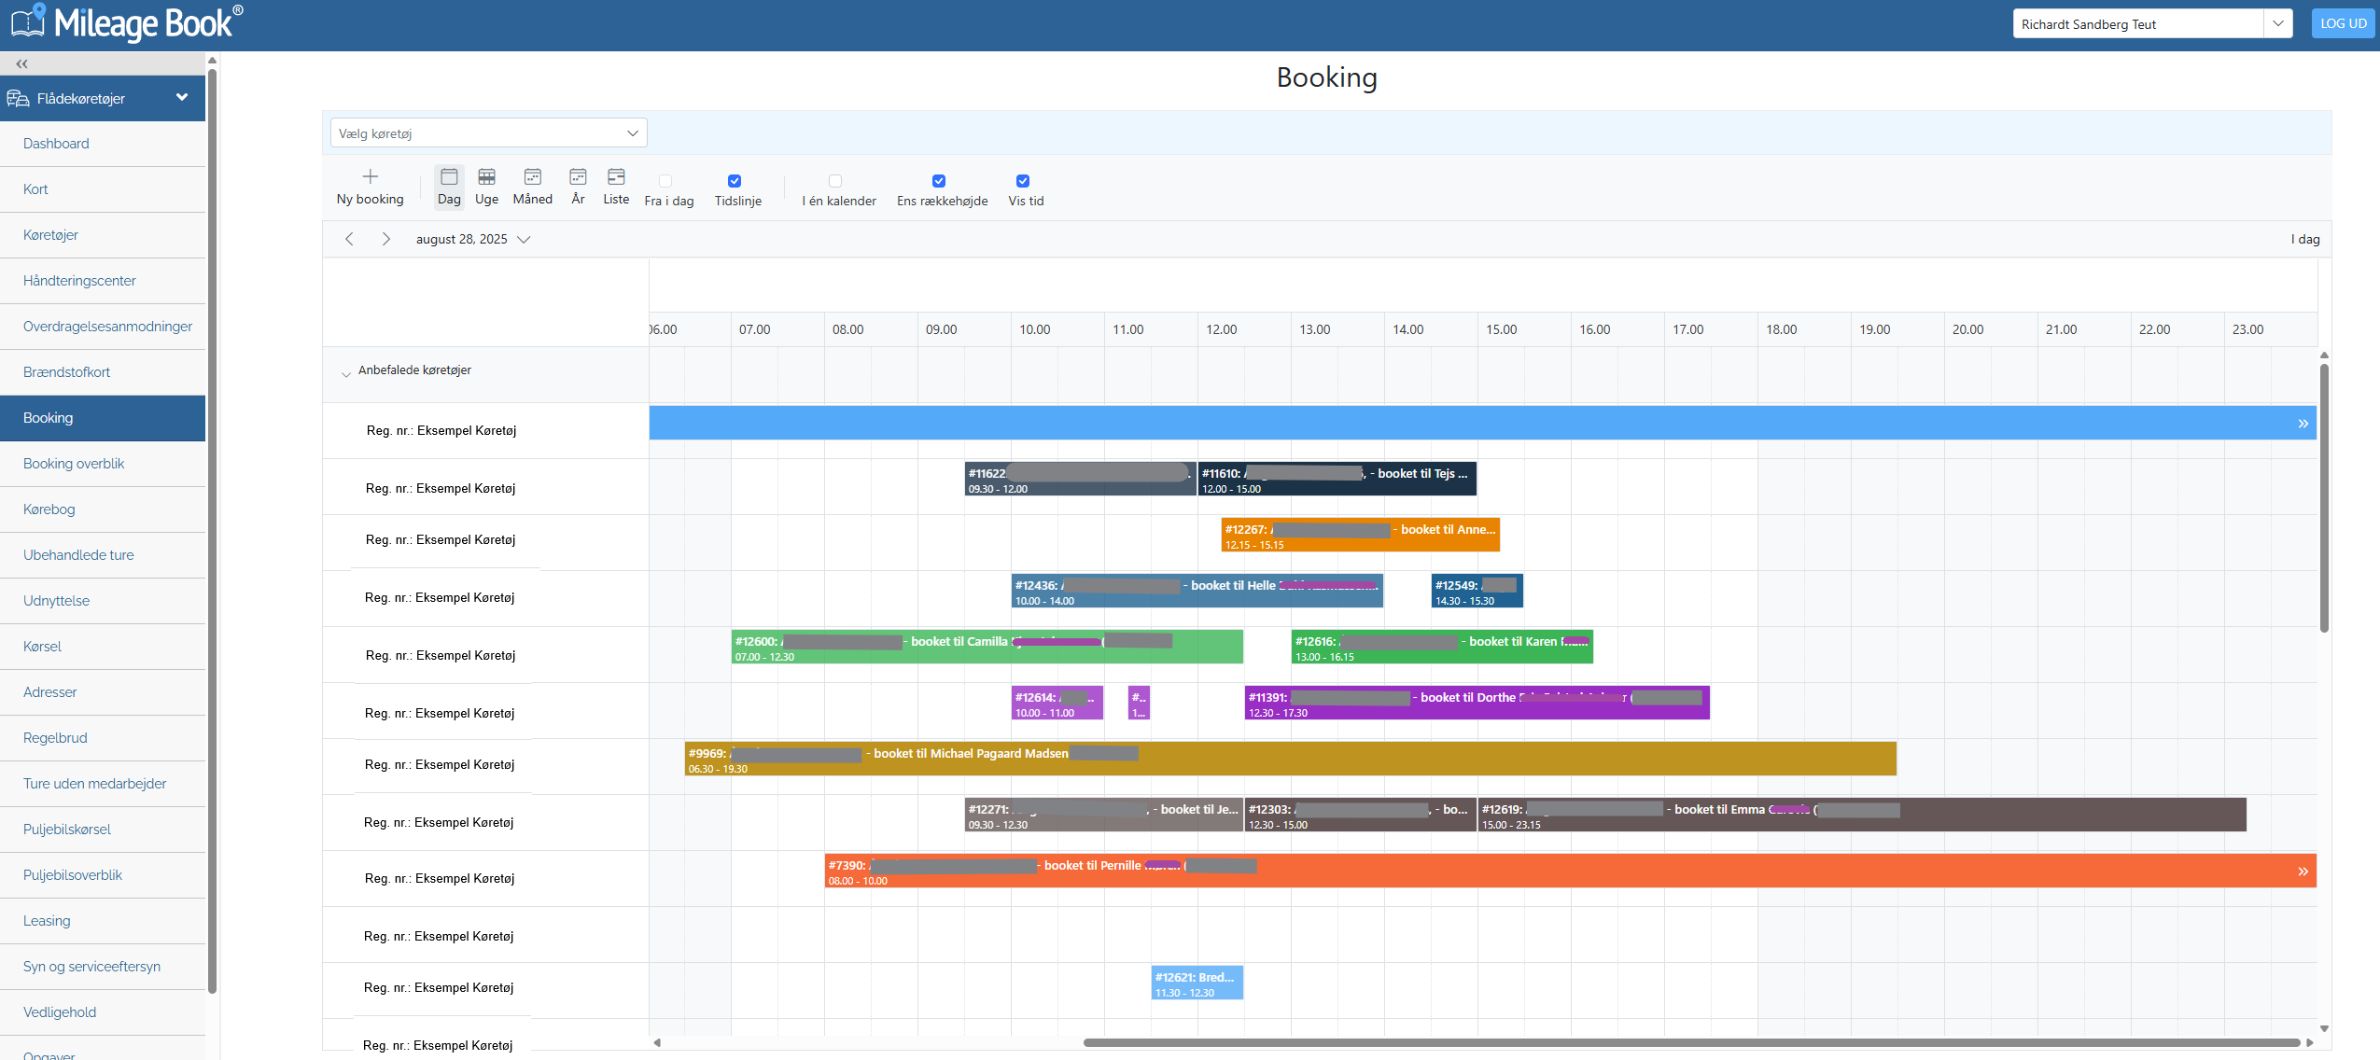Collapse the Anbefalede køretøjer group
Image resolution: width=2380 pixels, height=1060 pixels.
[x=346, y=373]
